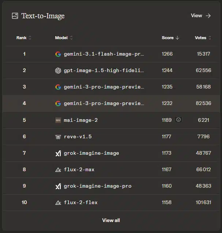Viewport: 222px width, 233px height.
Task: Click the info icon next to score 1189
Action: [178, 120]
